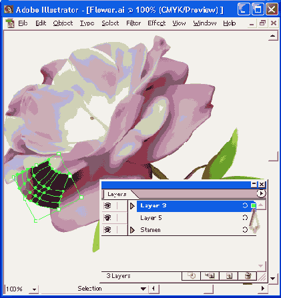
Task: Open the Object menu
Action: pyautogui.click(x=63, y=23)
